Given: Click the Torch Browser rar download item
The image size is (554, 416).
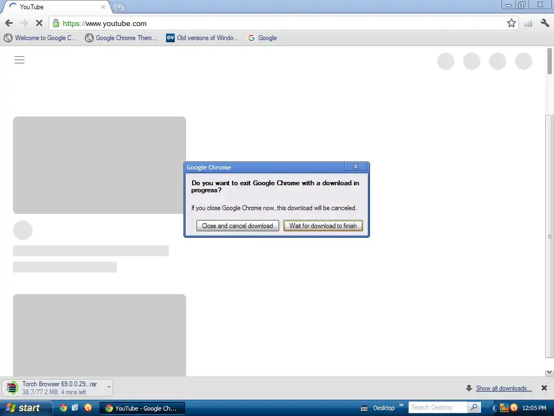Looking at the screenshot, I should coord(53,388).
